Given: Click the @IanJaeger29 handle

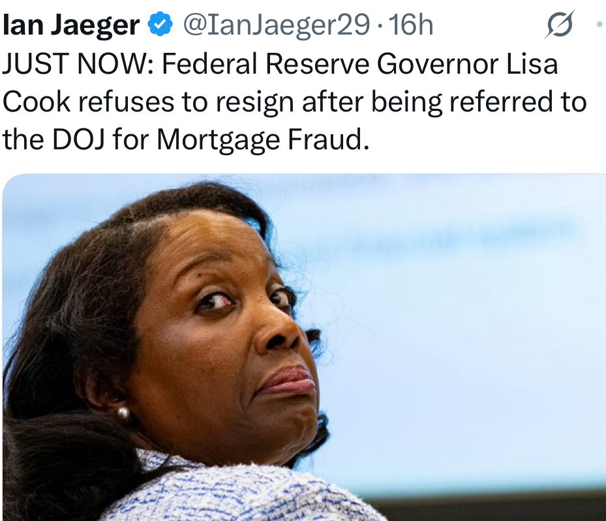Looking at the screenshot, I should click(277, 25).
